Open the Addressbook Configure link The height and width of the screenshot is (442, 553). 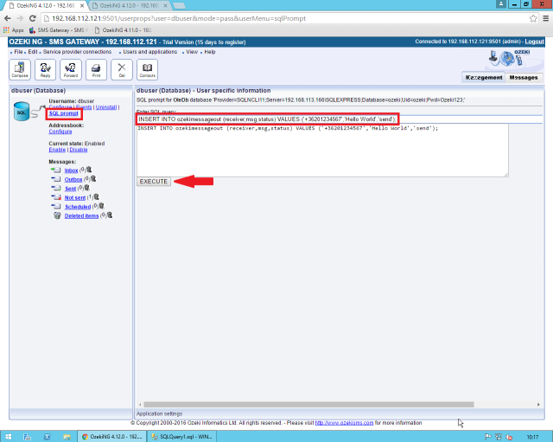[x=60, y=131]
